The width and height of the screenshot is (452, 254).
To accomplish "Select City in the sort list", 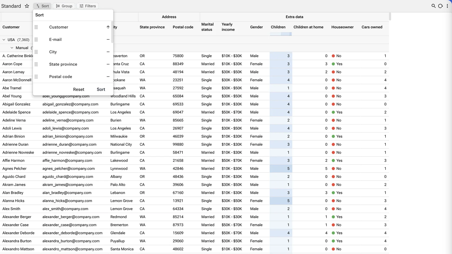I will pyautogui.click(x=53, y=52).
